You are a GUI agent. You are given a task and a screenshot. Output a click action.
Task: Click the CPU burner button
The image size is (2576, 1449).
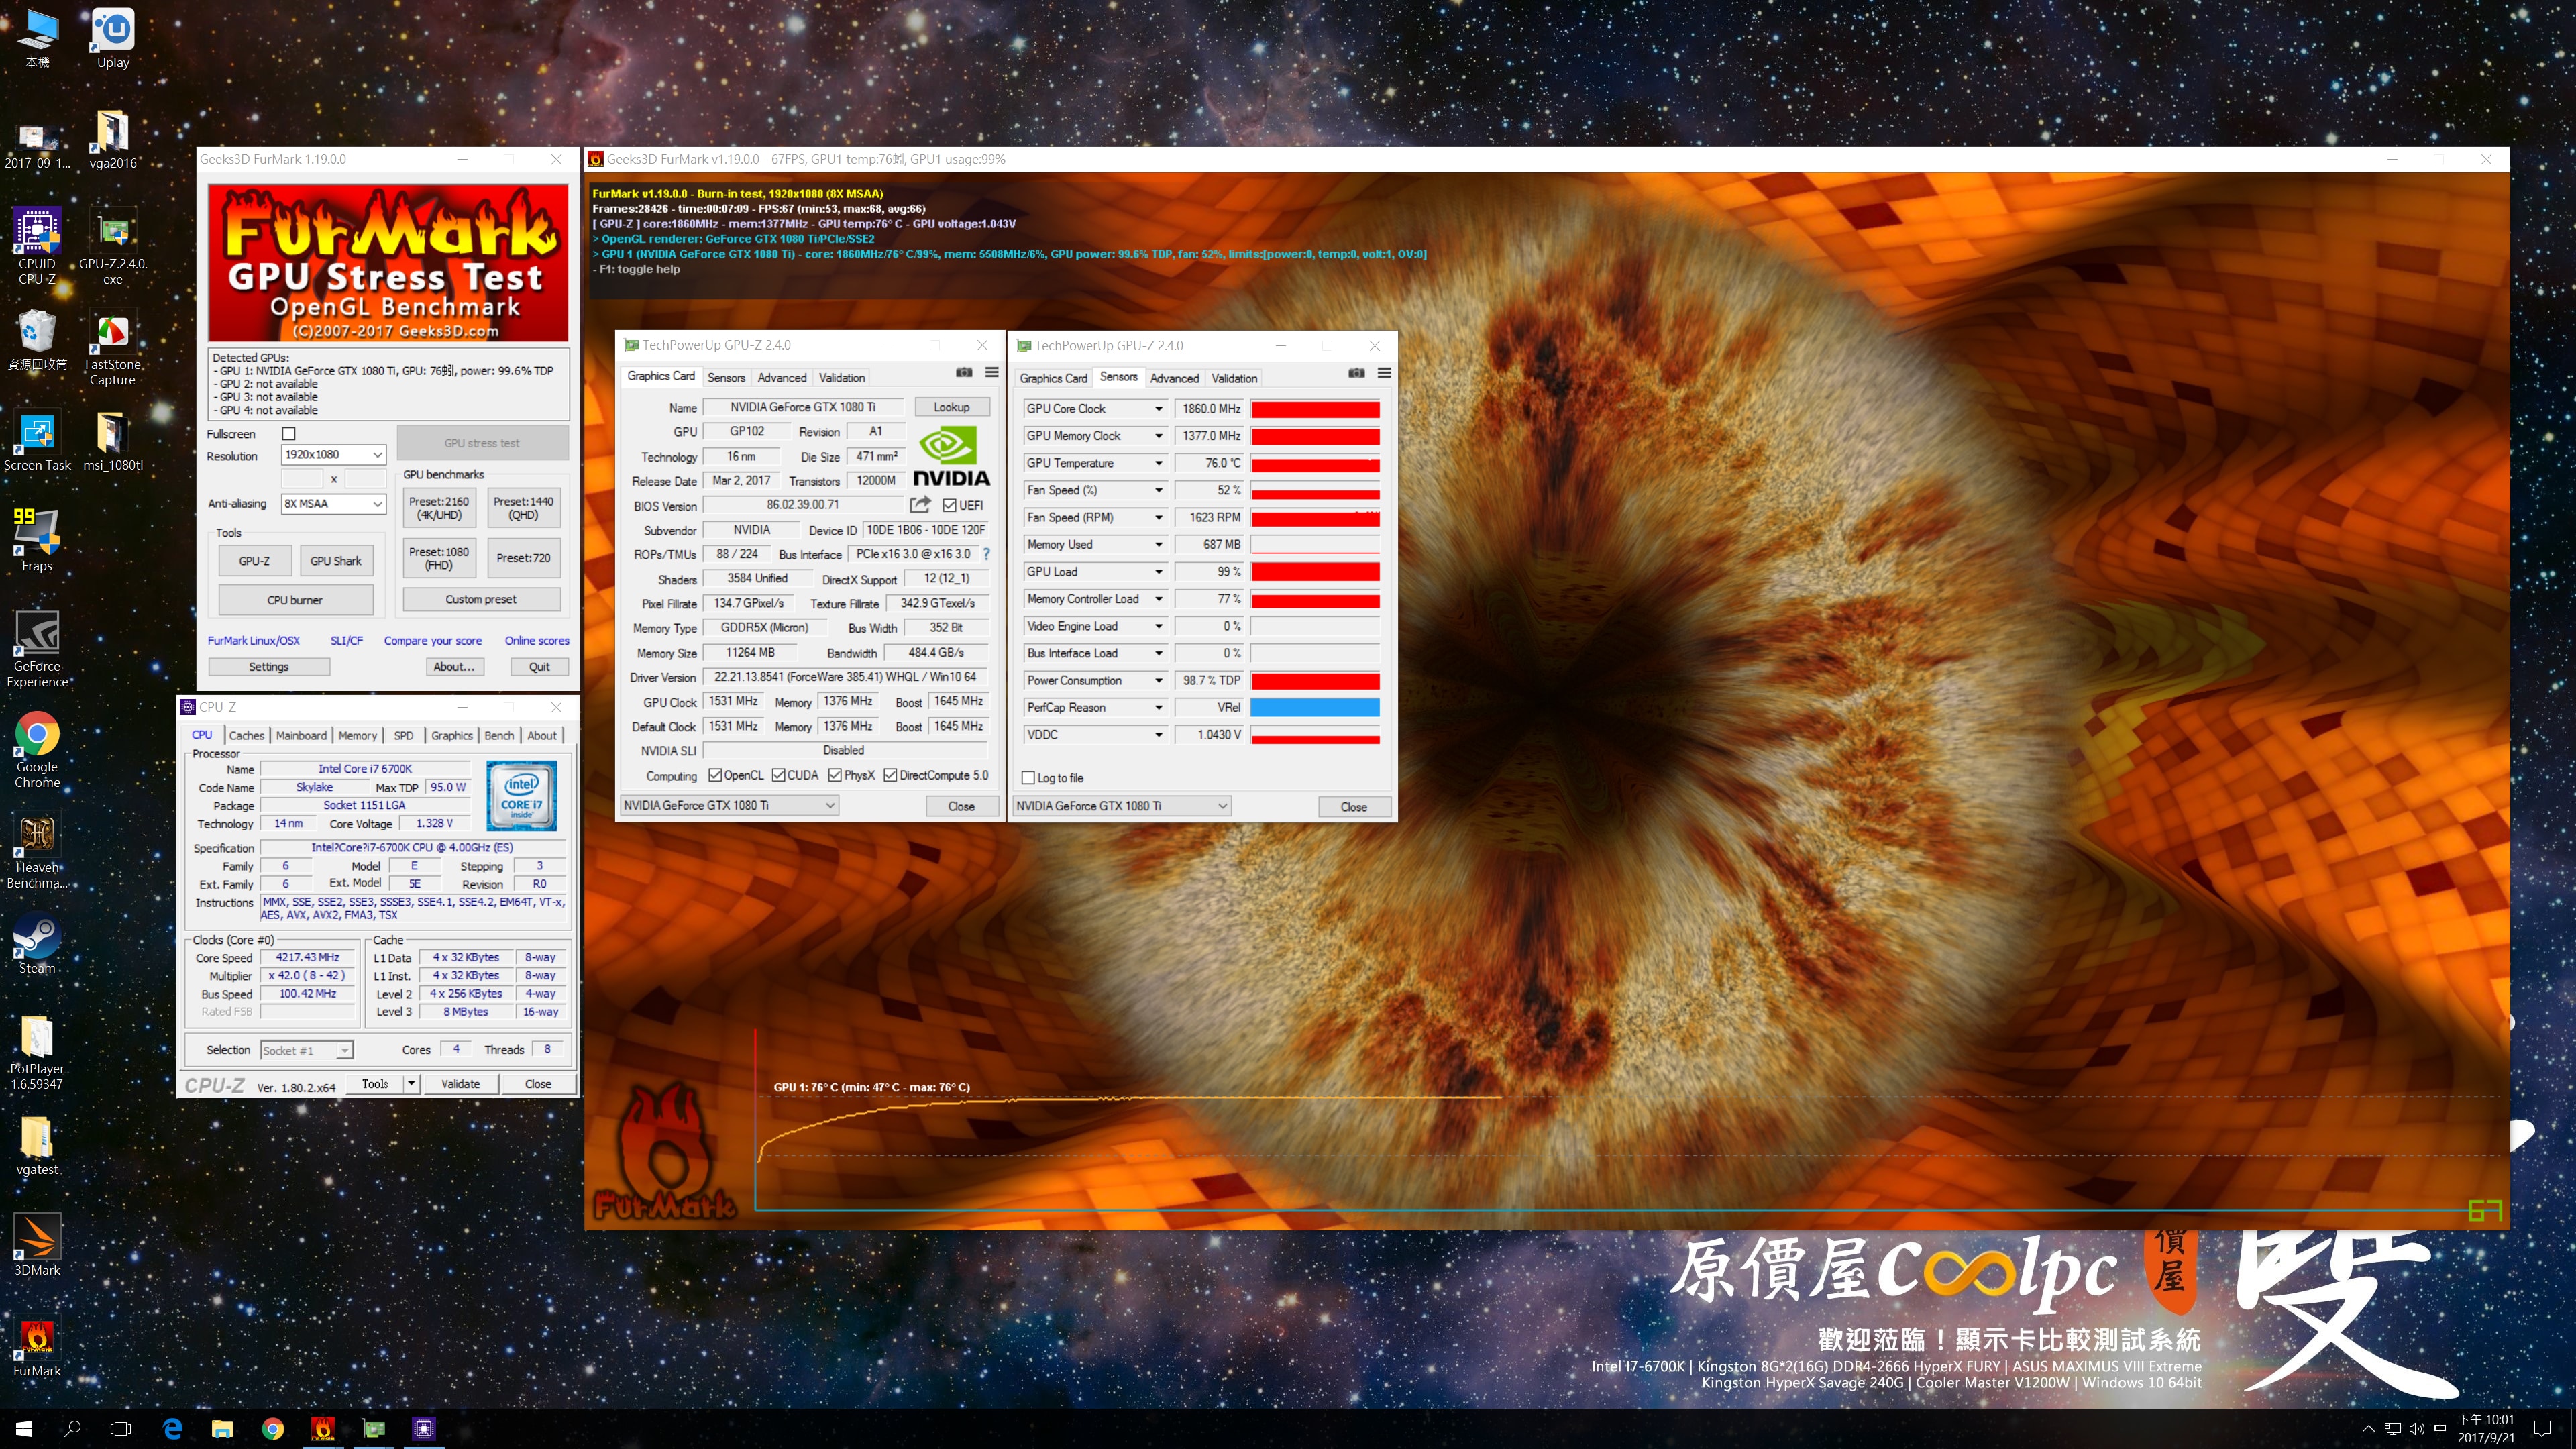point(295,600)
